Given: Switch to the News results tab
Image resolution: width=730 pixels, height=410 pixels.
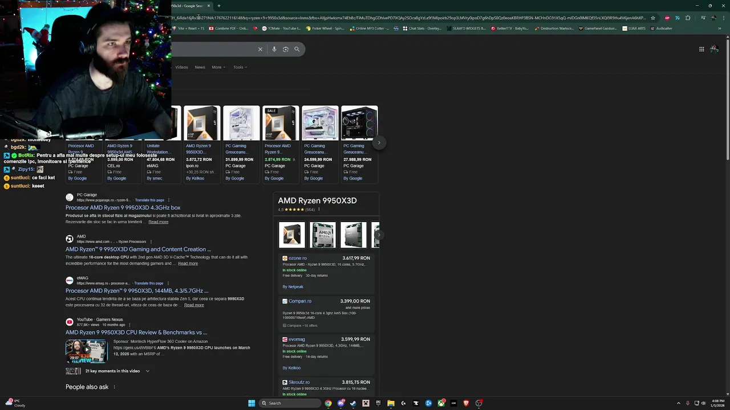Looking at the screenshot, I should click(x=200, y=67).
